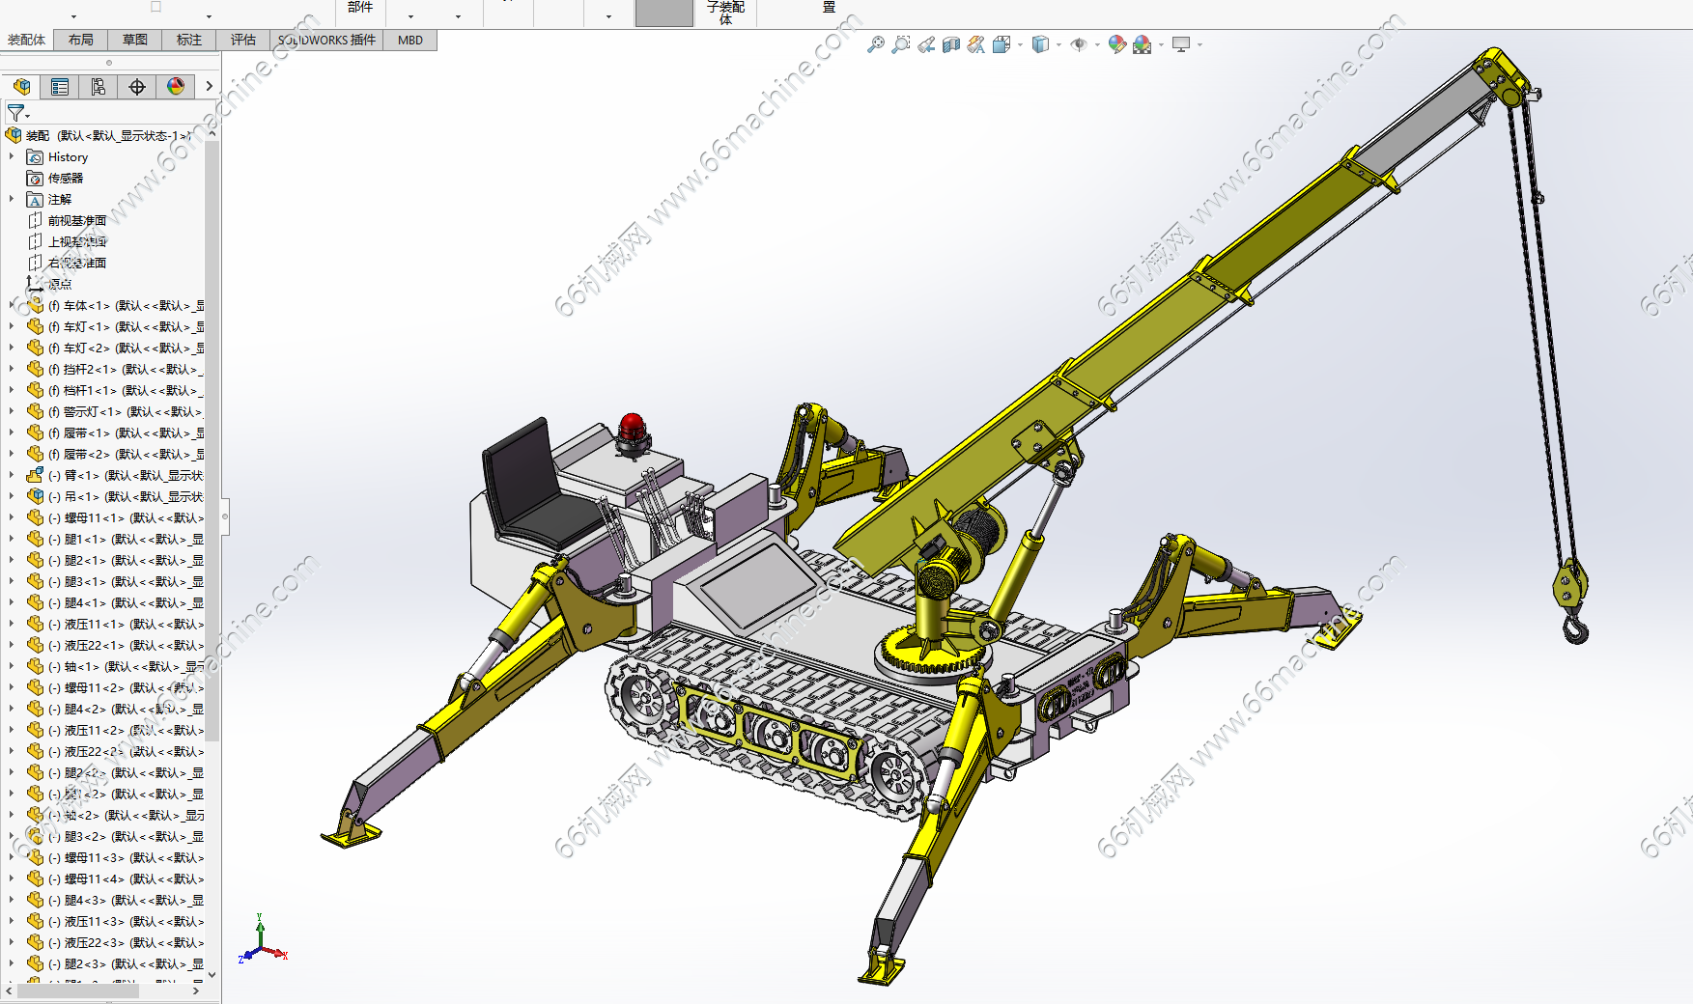
Task: Expand the History folder in tree
Action: coord(12,156)
